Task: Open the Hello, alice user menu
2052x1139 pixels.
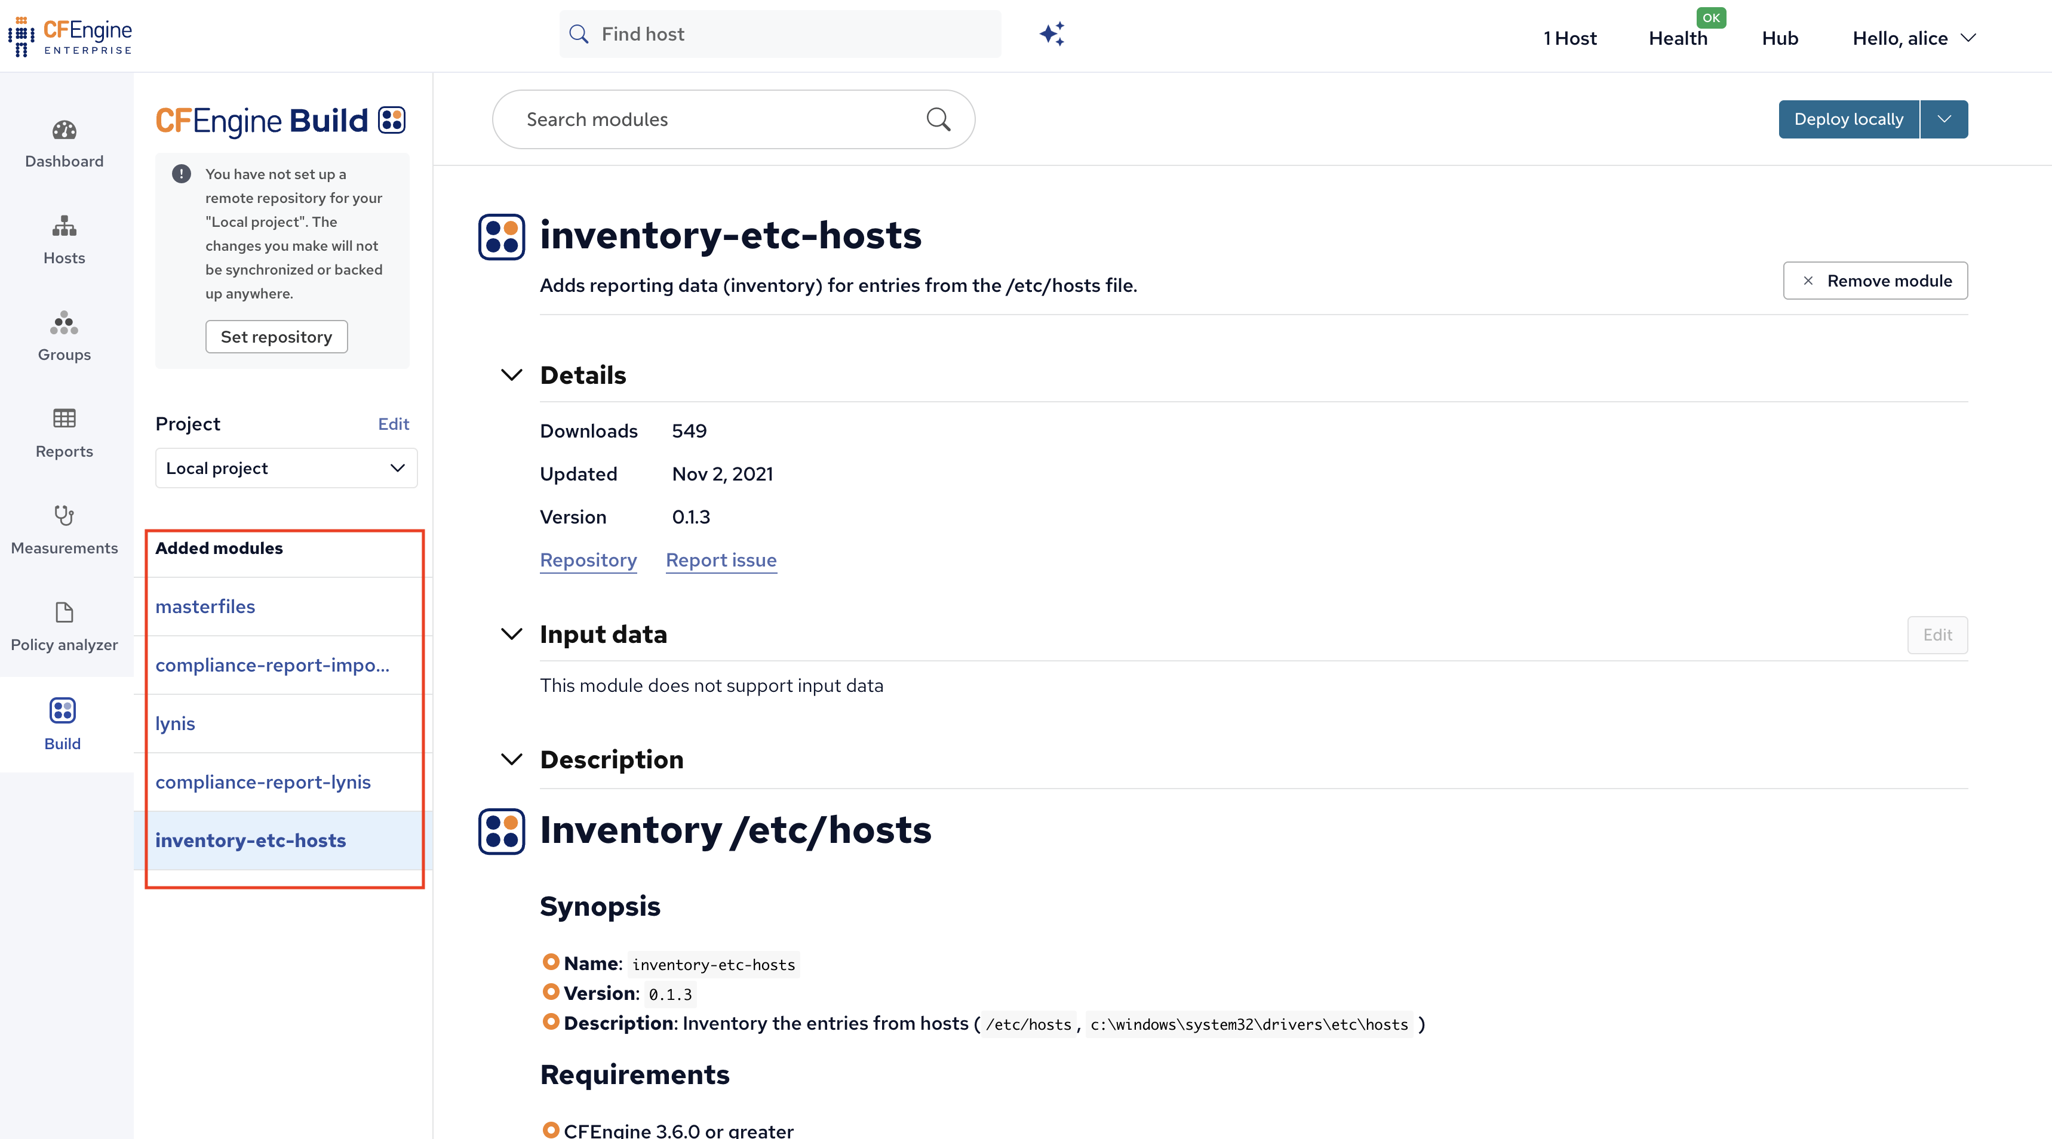Action: point(1914,38)
